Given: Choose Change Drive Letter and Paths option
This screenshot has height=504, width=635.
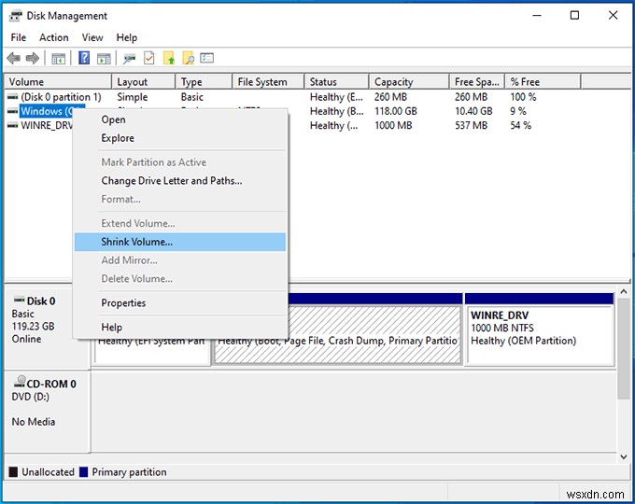Looking at the screenshot, I should (171, 181).
